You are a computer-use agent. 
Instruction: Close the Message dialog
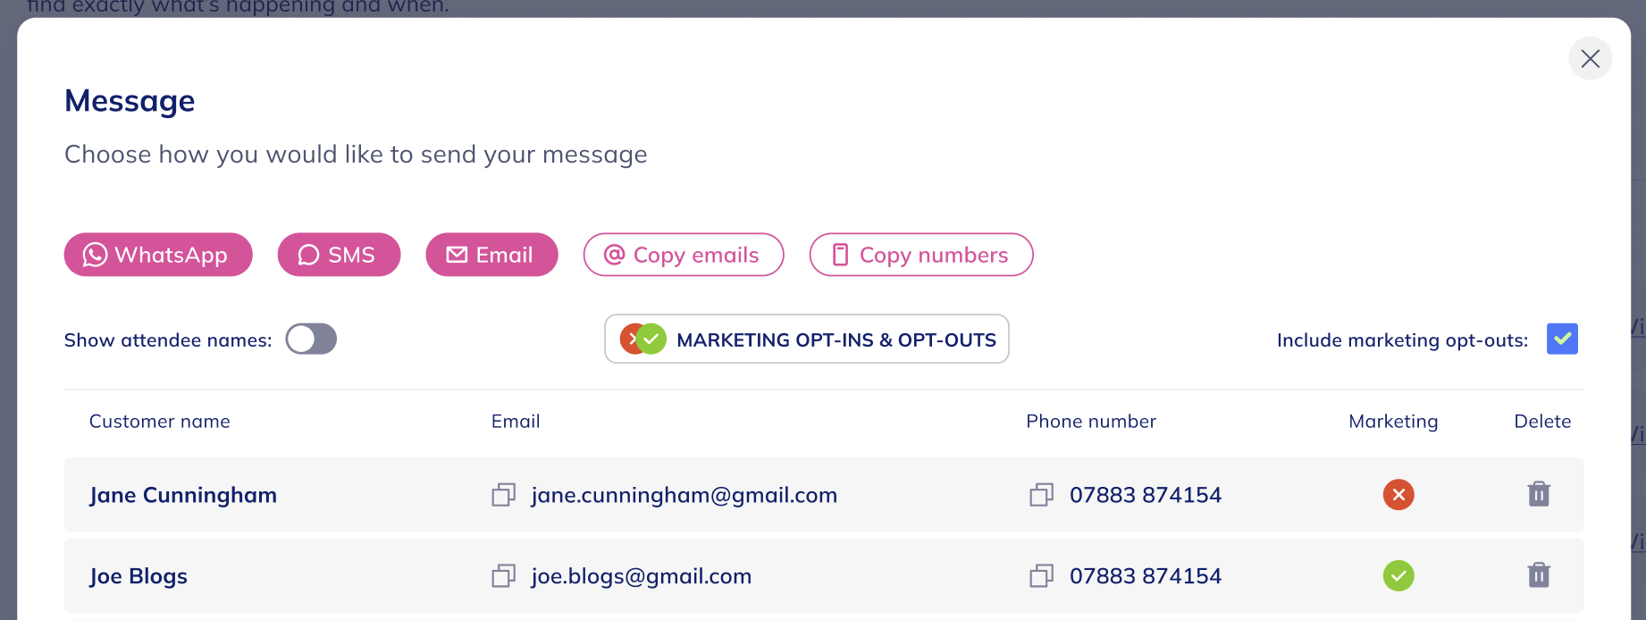[x=1590, y=59]
